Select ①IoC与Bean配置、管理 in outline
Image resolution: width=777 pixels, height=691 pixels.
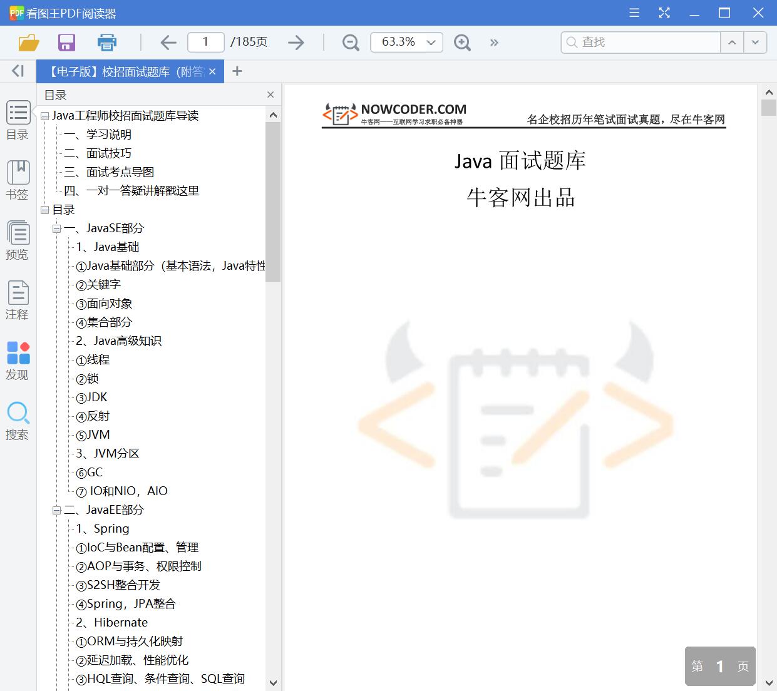click(x=137, y=548)
